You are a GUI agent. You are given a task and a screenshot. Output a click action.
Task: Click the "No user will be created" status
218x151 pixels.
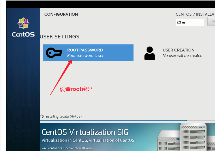[x=182, y=56]
